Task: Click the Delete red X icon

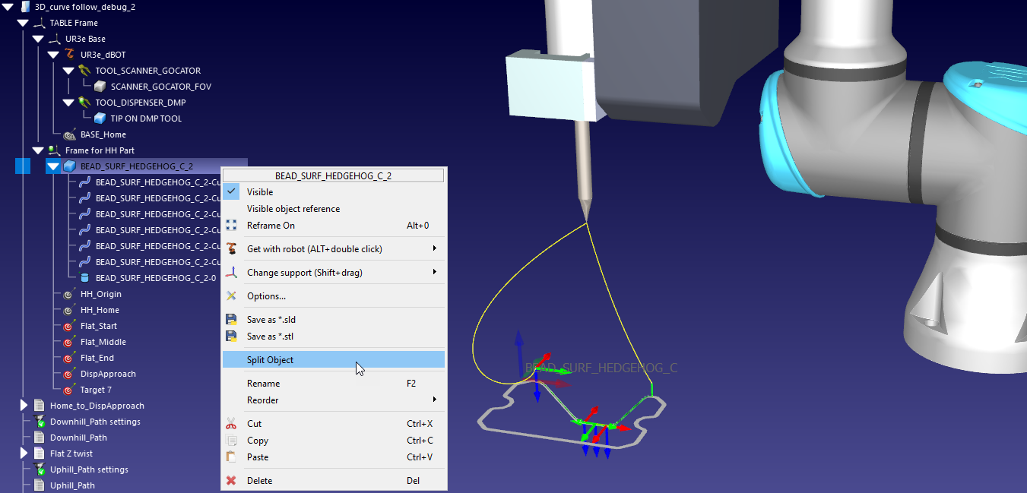Action: pyautogui.click(x=232, y=481)
